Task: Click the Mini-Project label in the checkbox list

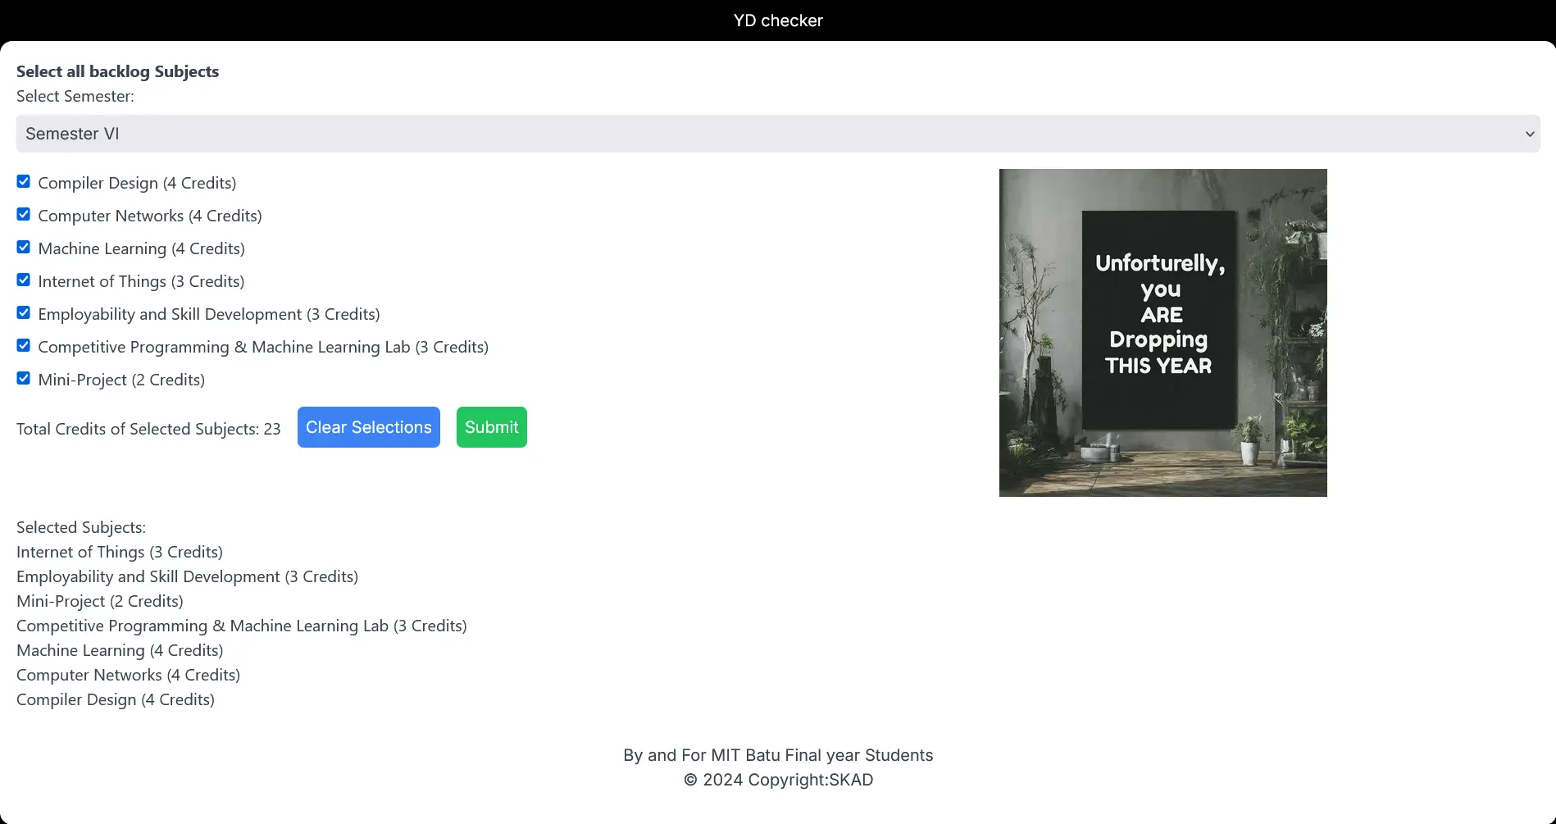Action: tap(121, 380)
